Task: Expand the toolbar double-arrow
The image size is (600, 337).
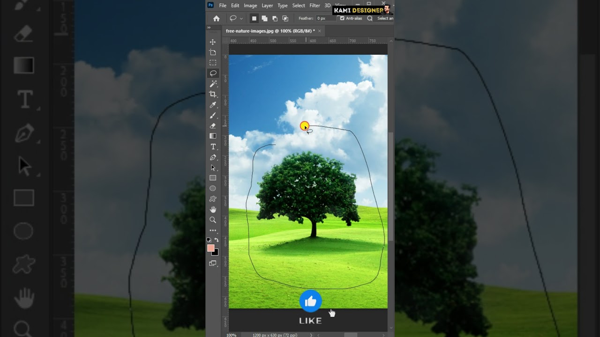Action: click(209, 28)
